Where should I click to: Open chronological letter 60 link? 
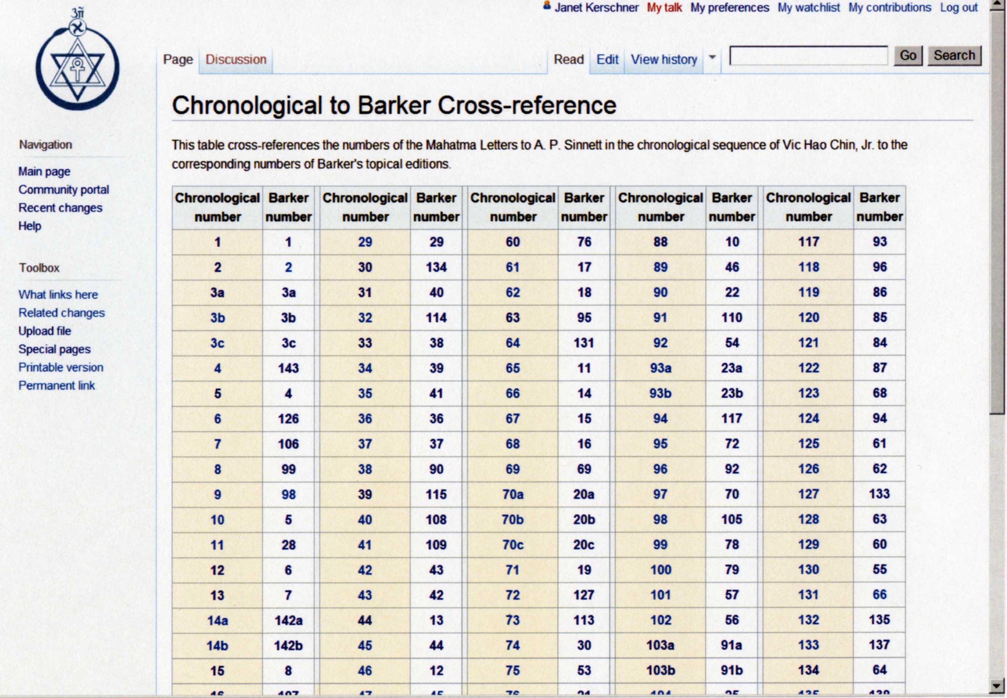pyautogui.click(x=513, y=242)
